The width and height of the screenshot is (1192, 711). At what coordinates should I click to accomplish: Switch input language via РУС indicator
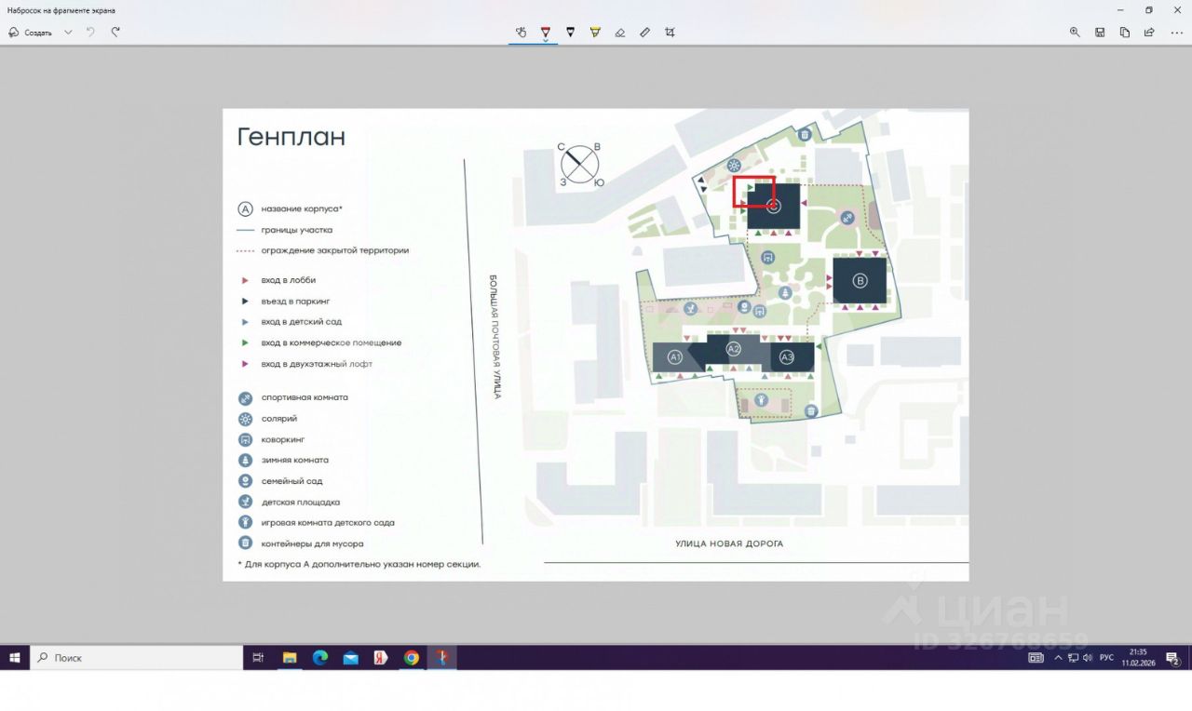tap(1106, 658)
